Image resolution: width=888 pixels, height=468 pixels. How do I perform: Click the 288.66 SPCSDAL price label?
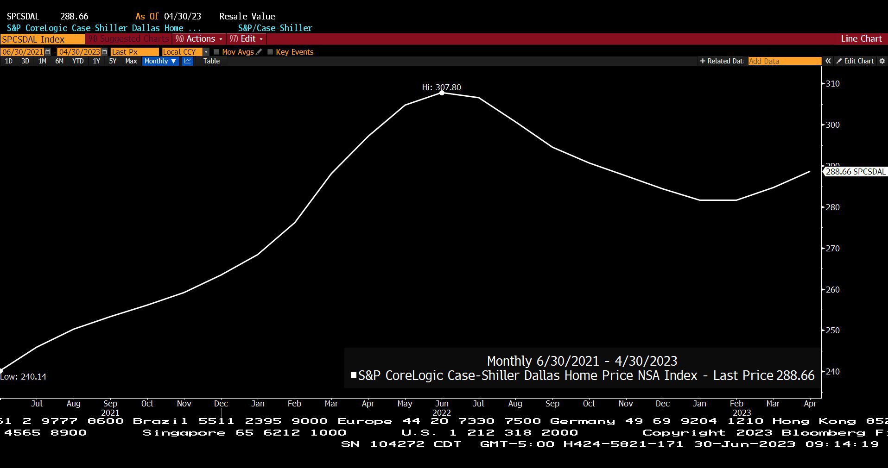(x=855, y=172)
